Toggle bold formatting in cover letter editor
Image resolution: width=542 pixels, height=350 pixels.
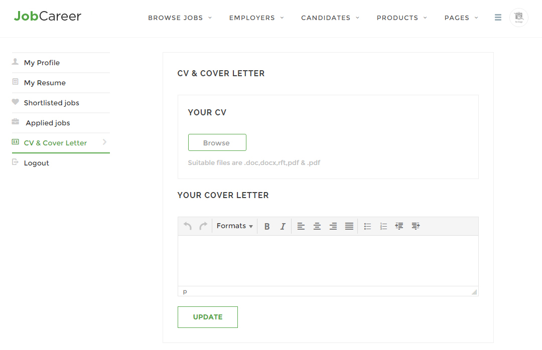[267, 226]
